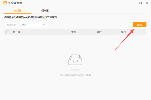Click the 删除所选 button
This screenshot has width=151, height=100.
[x=12, y=25]
